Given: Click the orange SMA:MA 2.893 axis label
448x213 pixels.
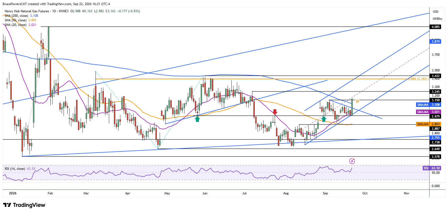Looking at the screenshot, I should 428,124.
